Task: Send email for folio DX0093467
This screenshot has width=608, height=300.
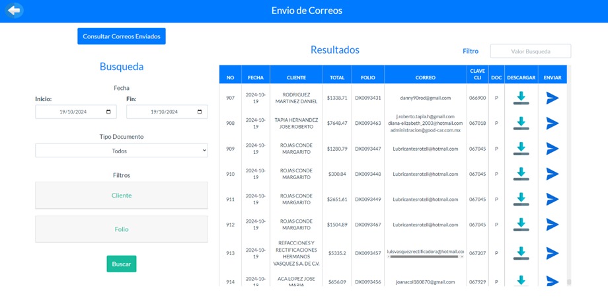Action: [x=552, y=225]
